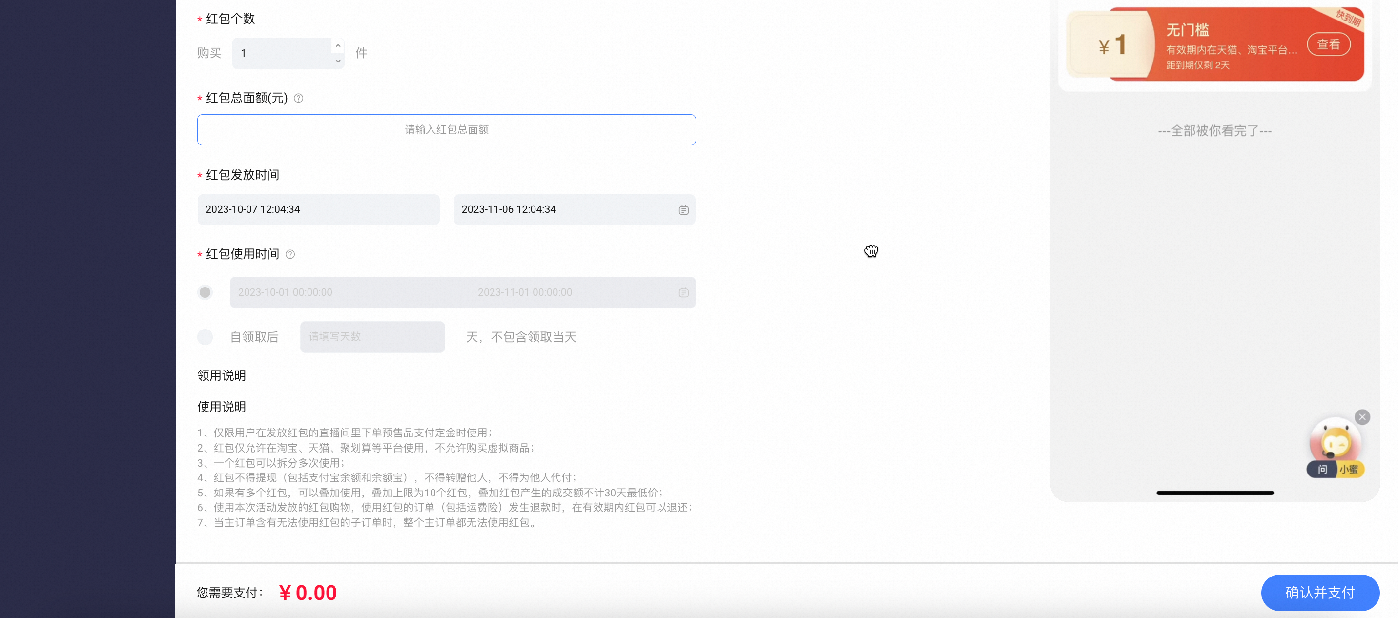Screen dimensions: 1398x618
Task: Click usage rule 3 about 拆分多次使用
Action: [271, 463]
